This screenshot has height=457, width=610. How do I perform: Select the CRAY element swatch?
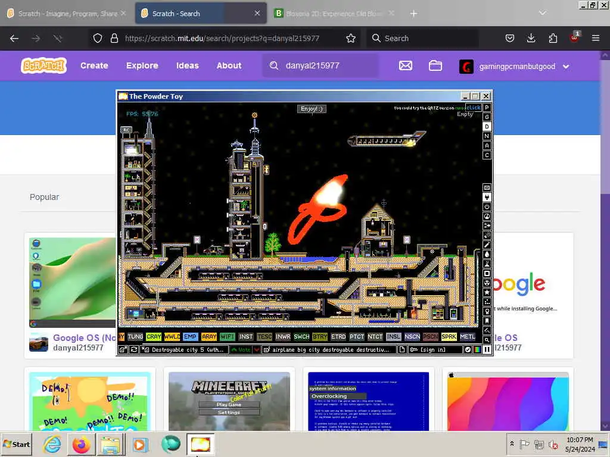(154, 337)
